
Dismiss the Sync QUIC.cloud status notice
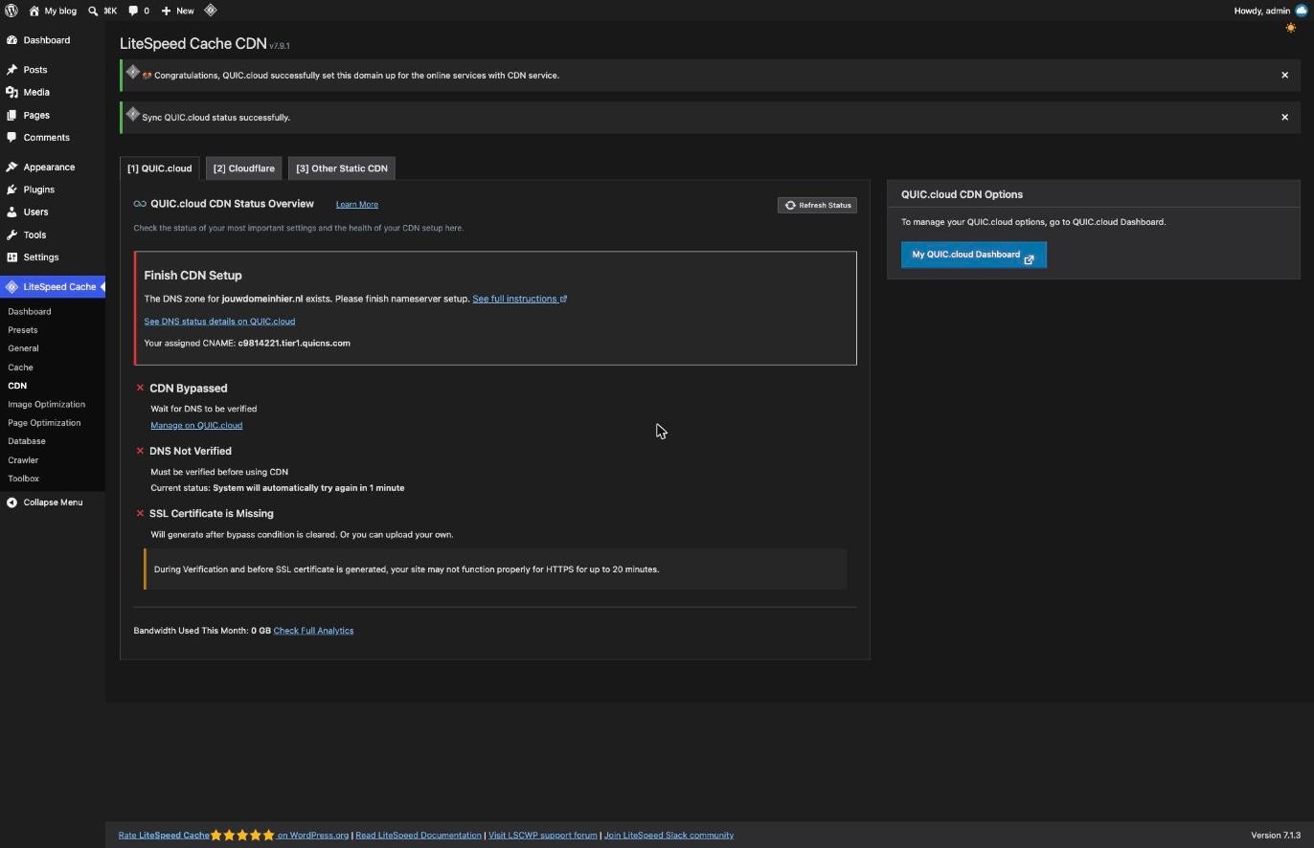(x=1284, y=117)
